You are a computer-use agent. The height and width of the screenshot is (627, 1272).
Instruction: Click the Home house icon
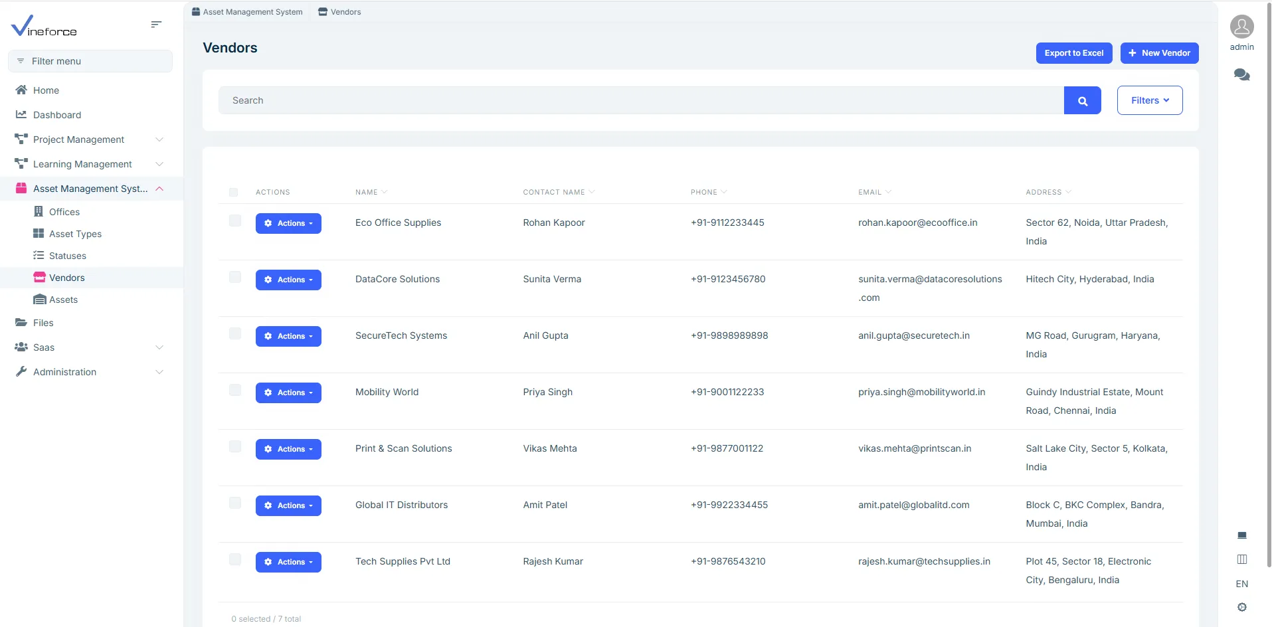point(21,90)
